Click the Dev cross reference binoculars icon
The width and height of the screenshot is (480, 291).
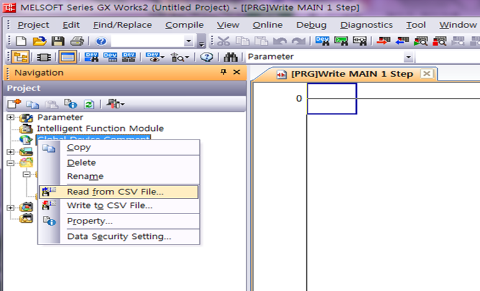(x=91, y=57)
